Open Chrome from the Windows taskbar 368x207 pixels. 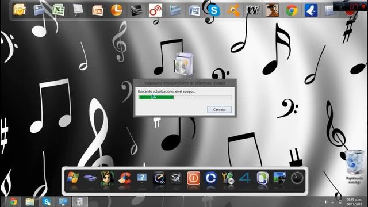tap(13, 202)
